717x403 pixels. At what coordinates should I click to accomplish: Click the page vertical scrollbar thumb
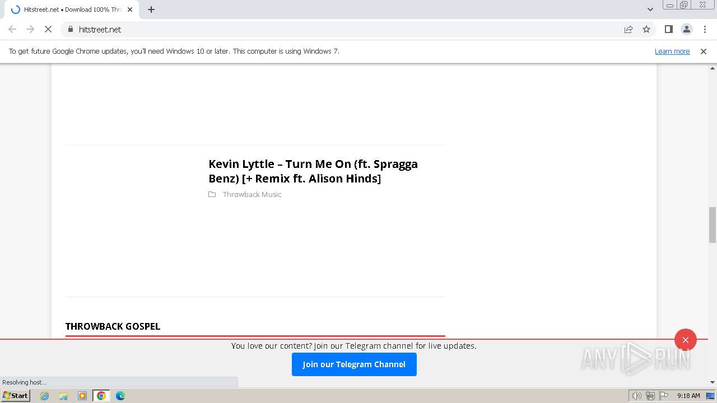tap(713, 224)
